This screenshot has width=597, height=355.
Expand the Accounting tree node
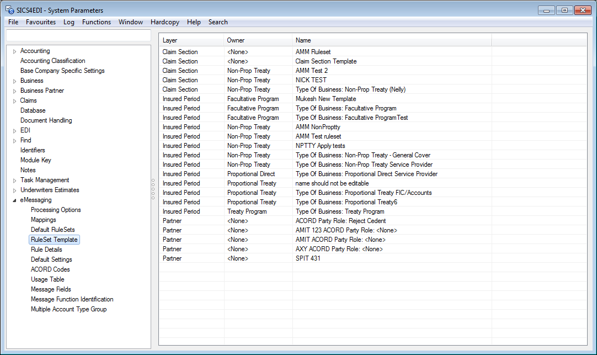tap(14, 51)
